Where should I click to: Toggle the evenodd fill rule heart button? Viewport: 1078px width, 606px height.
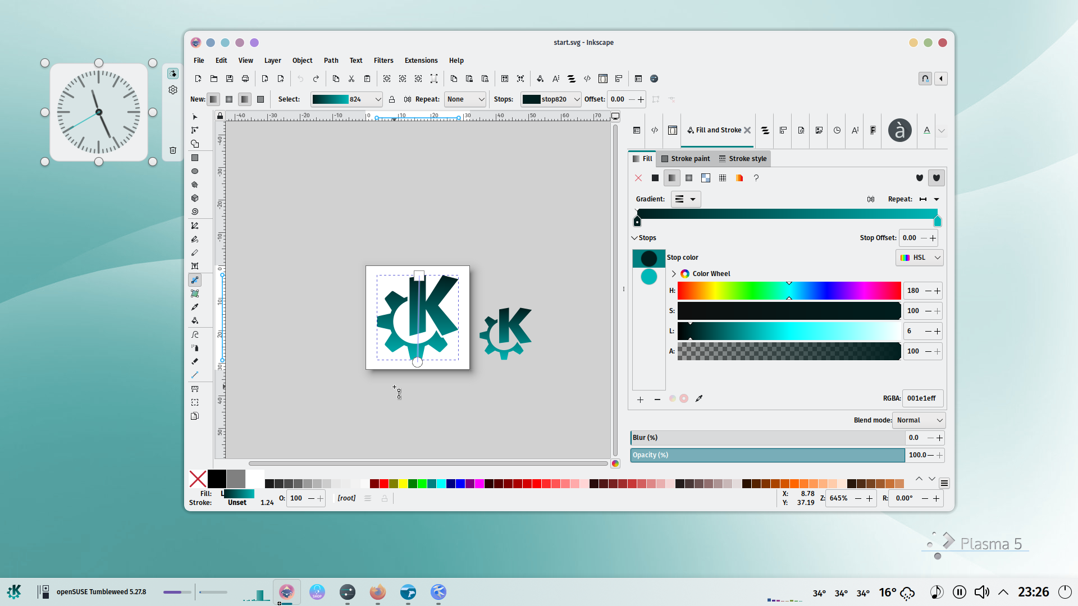[x=920, y=178]
